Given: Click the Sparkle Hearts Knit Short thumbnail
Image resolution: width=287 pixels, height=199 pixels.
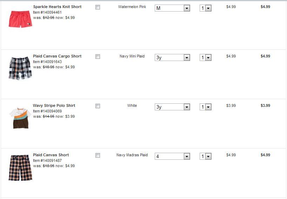Looking at the screenshot, I should pos(20,19).
